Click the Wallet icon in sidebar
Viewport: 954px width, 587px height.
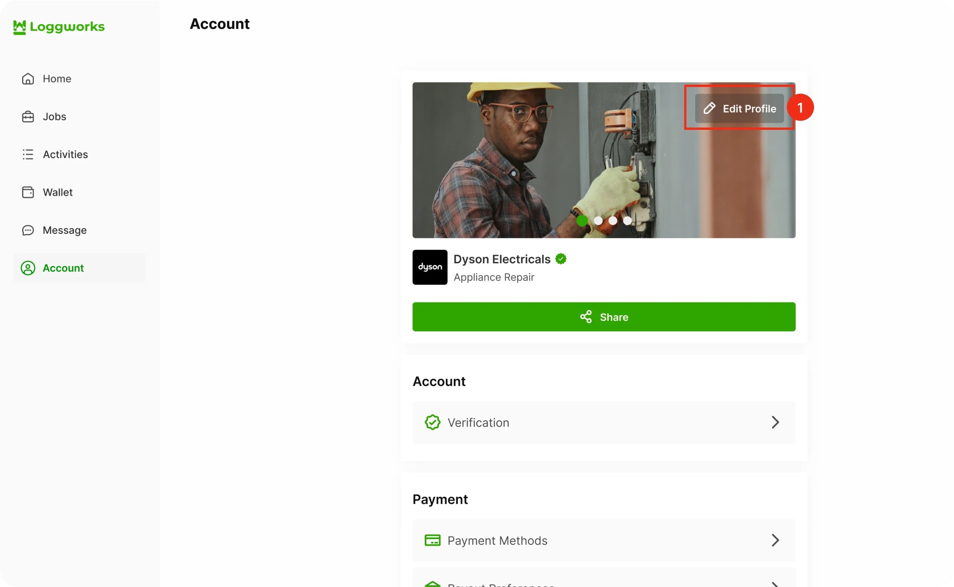pos(28,192)
